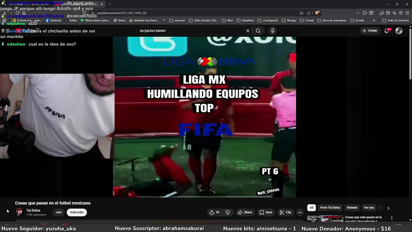Open the Facebook bookmark
Image resolution: width=412 pixels, height=232 pixels.
53,20
